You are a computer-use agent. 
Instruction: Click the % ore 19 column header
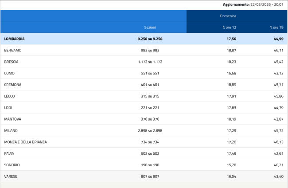coord(276,27)
